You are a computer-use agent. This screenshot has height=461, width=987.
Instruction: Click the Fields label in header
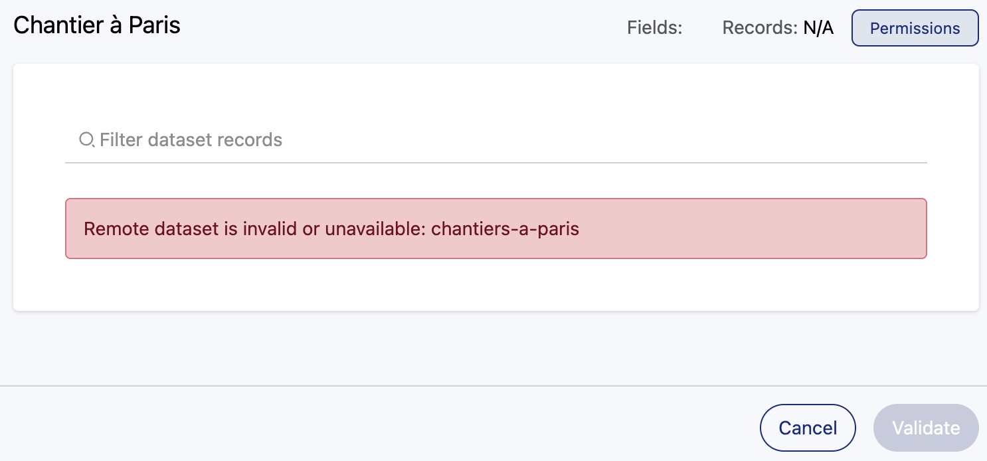tap(654, 29)
